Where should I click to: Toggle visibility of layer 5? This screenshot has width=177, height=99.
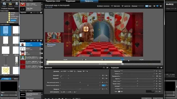[x=42, y=62]
